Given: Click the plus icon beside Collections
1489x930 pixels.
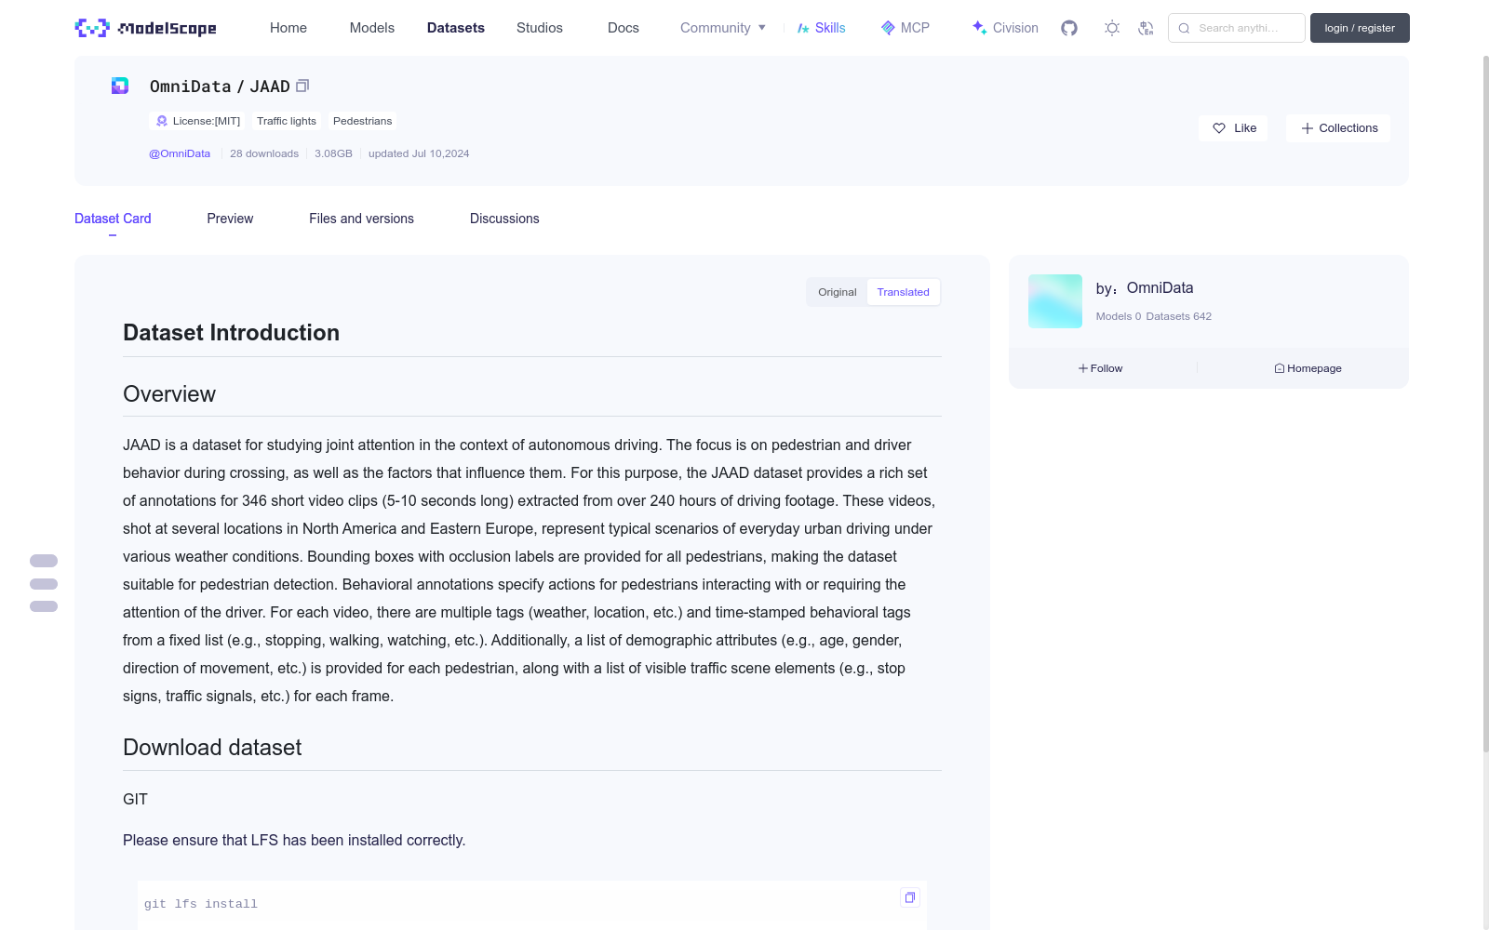Looking at the screenshot, I should 1308,128.
